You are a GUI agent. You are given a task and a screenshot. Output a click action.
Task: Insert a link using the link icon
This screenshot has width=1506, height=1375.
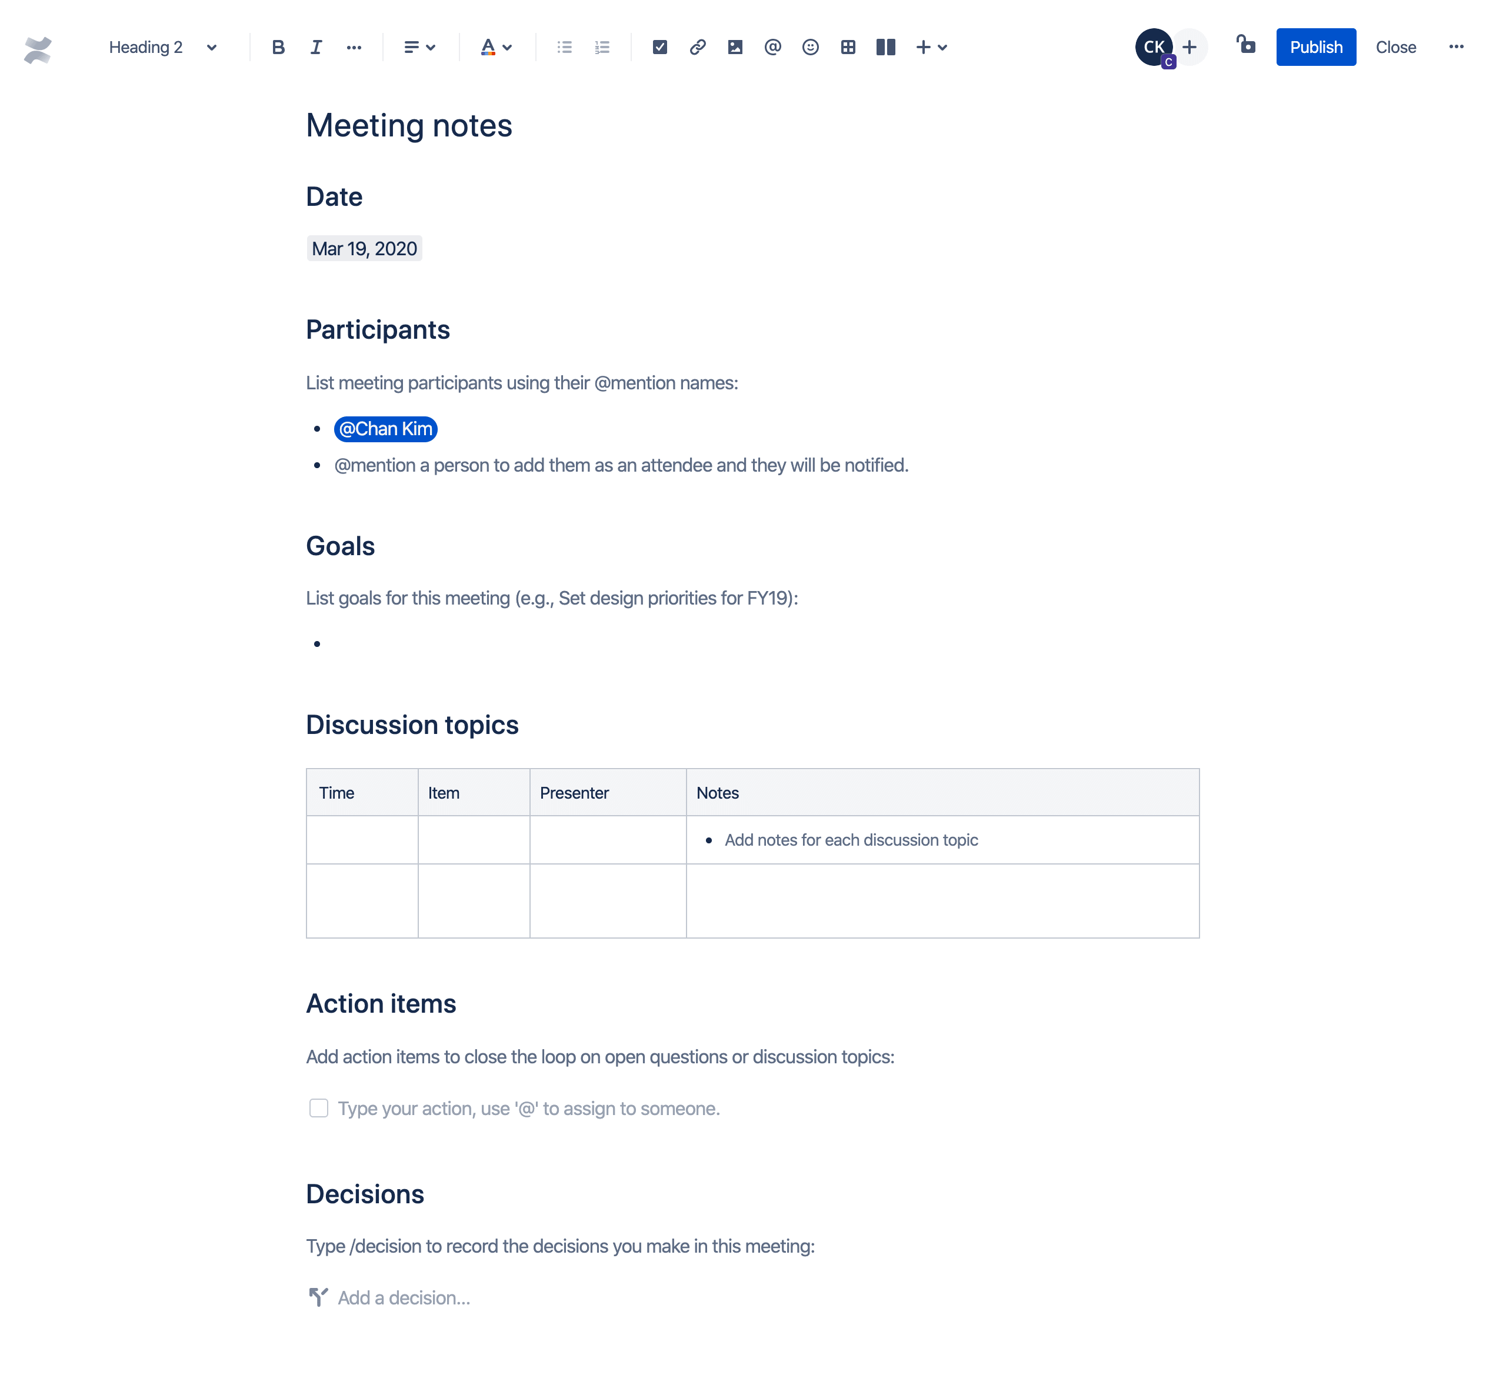pyautogui.click(x=697, y=47)
